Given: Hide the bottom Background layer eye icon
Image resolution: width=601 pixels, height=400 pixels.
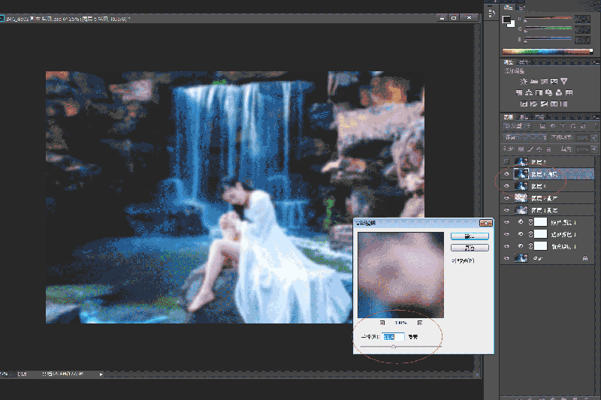Looking at the screenshot, I should pos(506,258).
